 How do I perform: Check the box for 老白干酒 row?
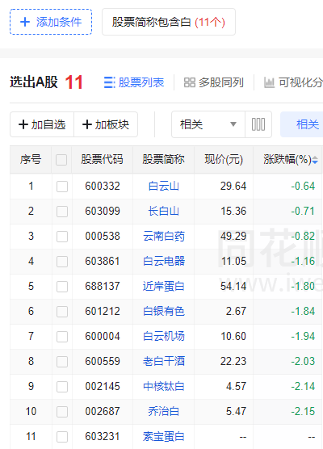tap(62, 362)
